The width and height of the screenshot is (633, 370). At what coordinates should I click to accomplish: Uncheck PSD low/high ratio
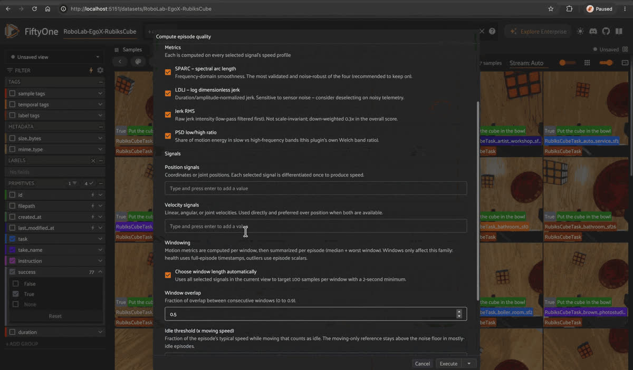pos(168,135)
